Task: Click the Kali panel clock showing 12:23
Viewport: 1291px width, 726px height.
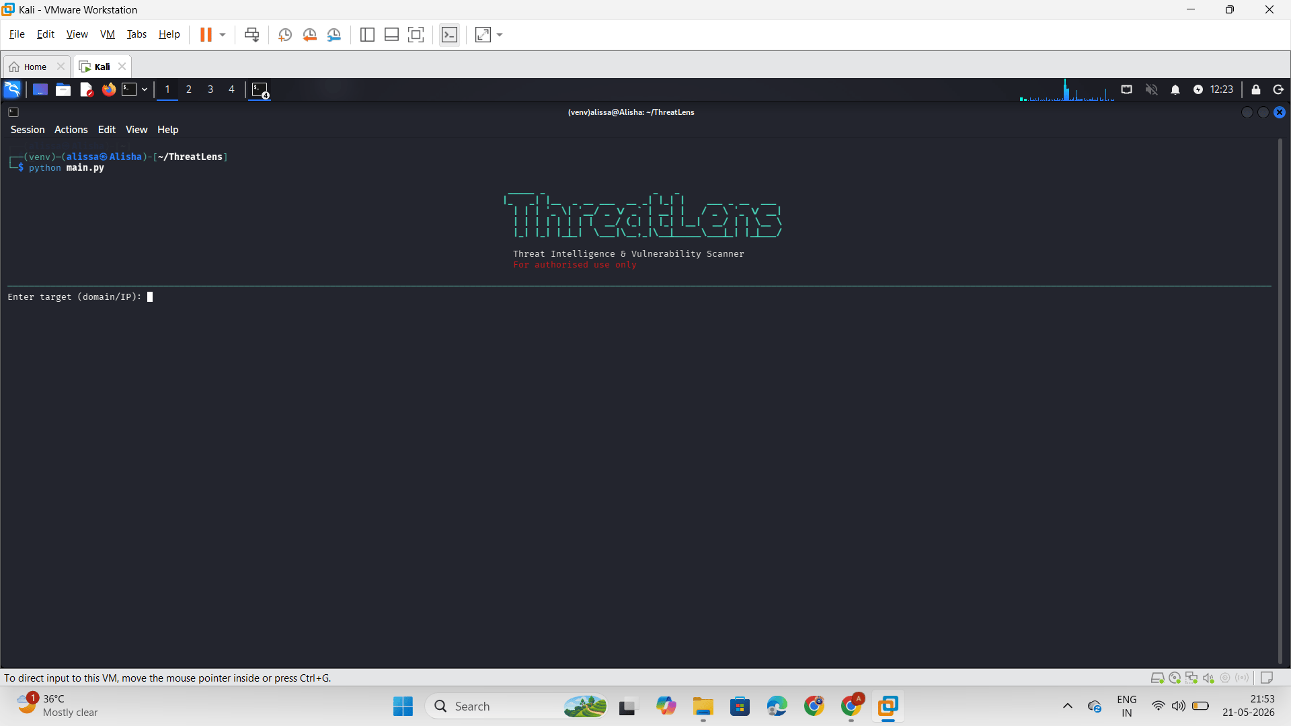Action: coord(1222,89)
